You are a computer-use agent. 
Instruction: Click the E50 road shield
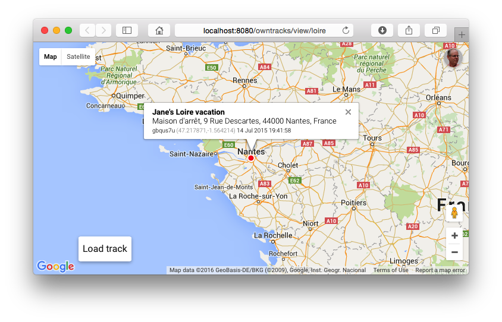tap(212, 68)
